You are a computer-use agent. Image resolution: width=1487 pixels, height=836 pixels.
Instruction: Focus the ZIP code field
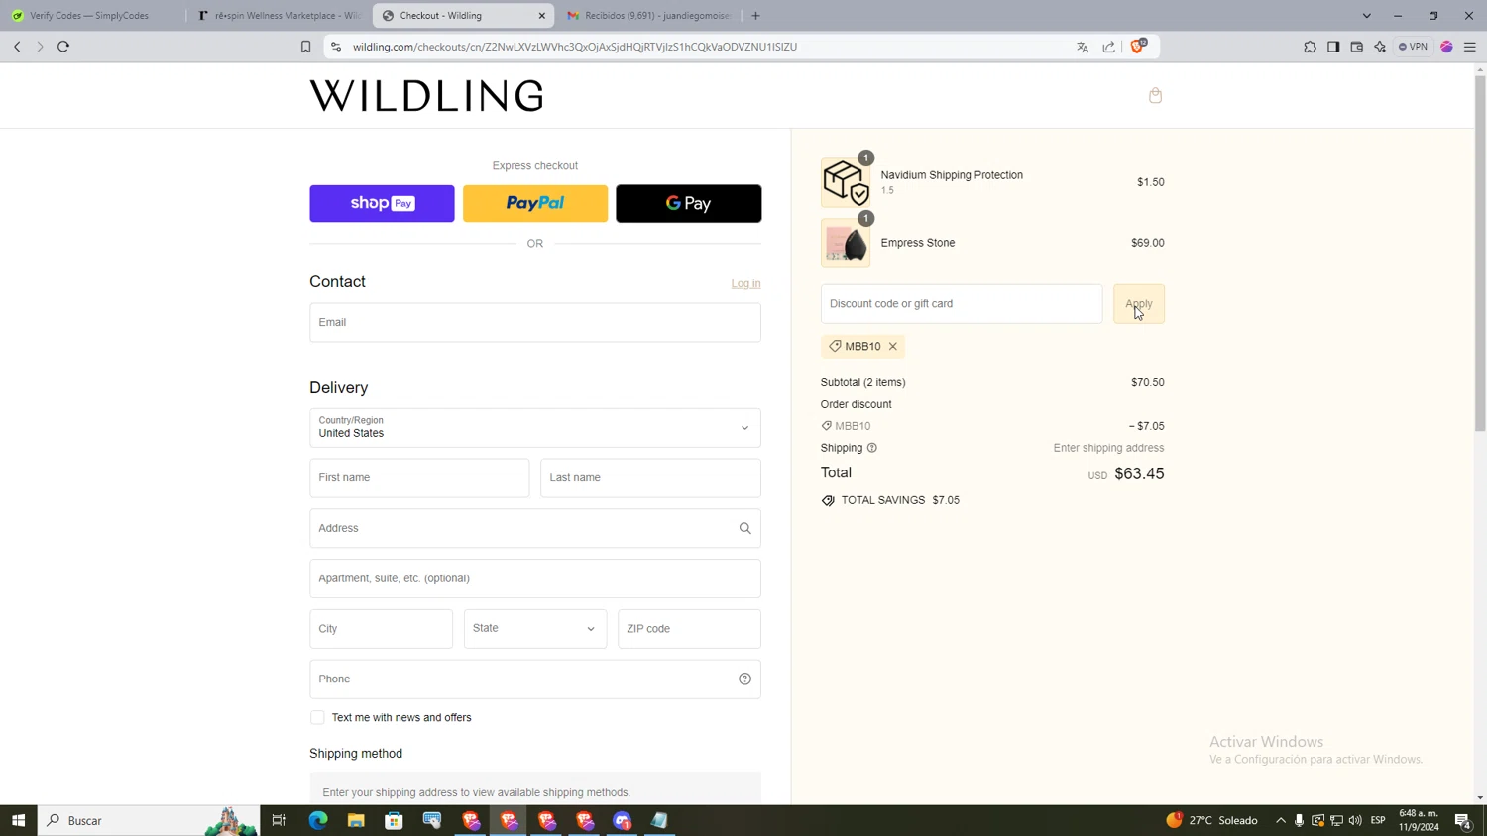(689, 629)
